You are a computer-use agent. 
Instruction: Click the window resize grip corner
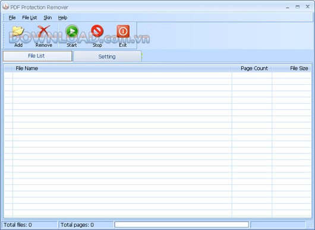pyautogui.click(x=311, y=226)
